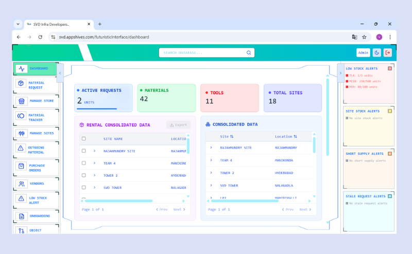This screenshot has width=412, height=254.
Task: Toggle dark mode with the moon icon
Action: click(377, 52)
